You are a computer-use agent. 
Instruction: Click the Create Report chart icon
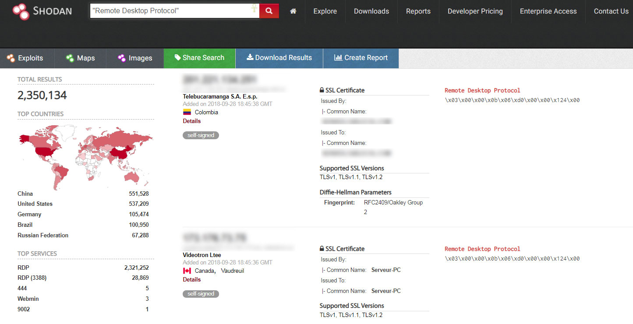coord(338,57)
